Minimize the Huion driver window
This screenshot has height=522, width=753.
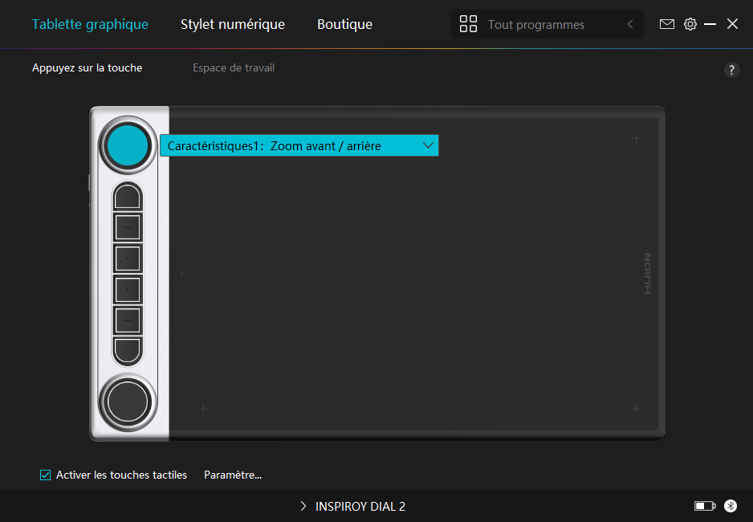[x=710, y=24]
